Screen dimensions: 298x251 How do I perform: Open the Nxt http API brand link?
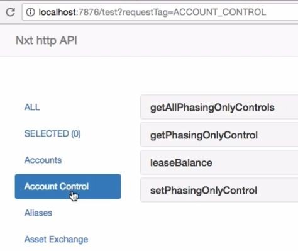(47, 40)
